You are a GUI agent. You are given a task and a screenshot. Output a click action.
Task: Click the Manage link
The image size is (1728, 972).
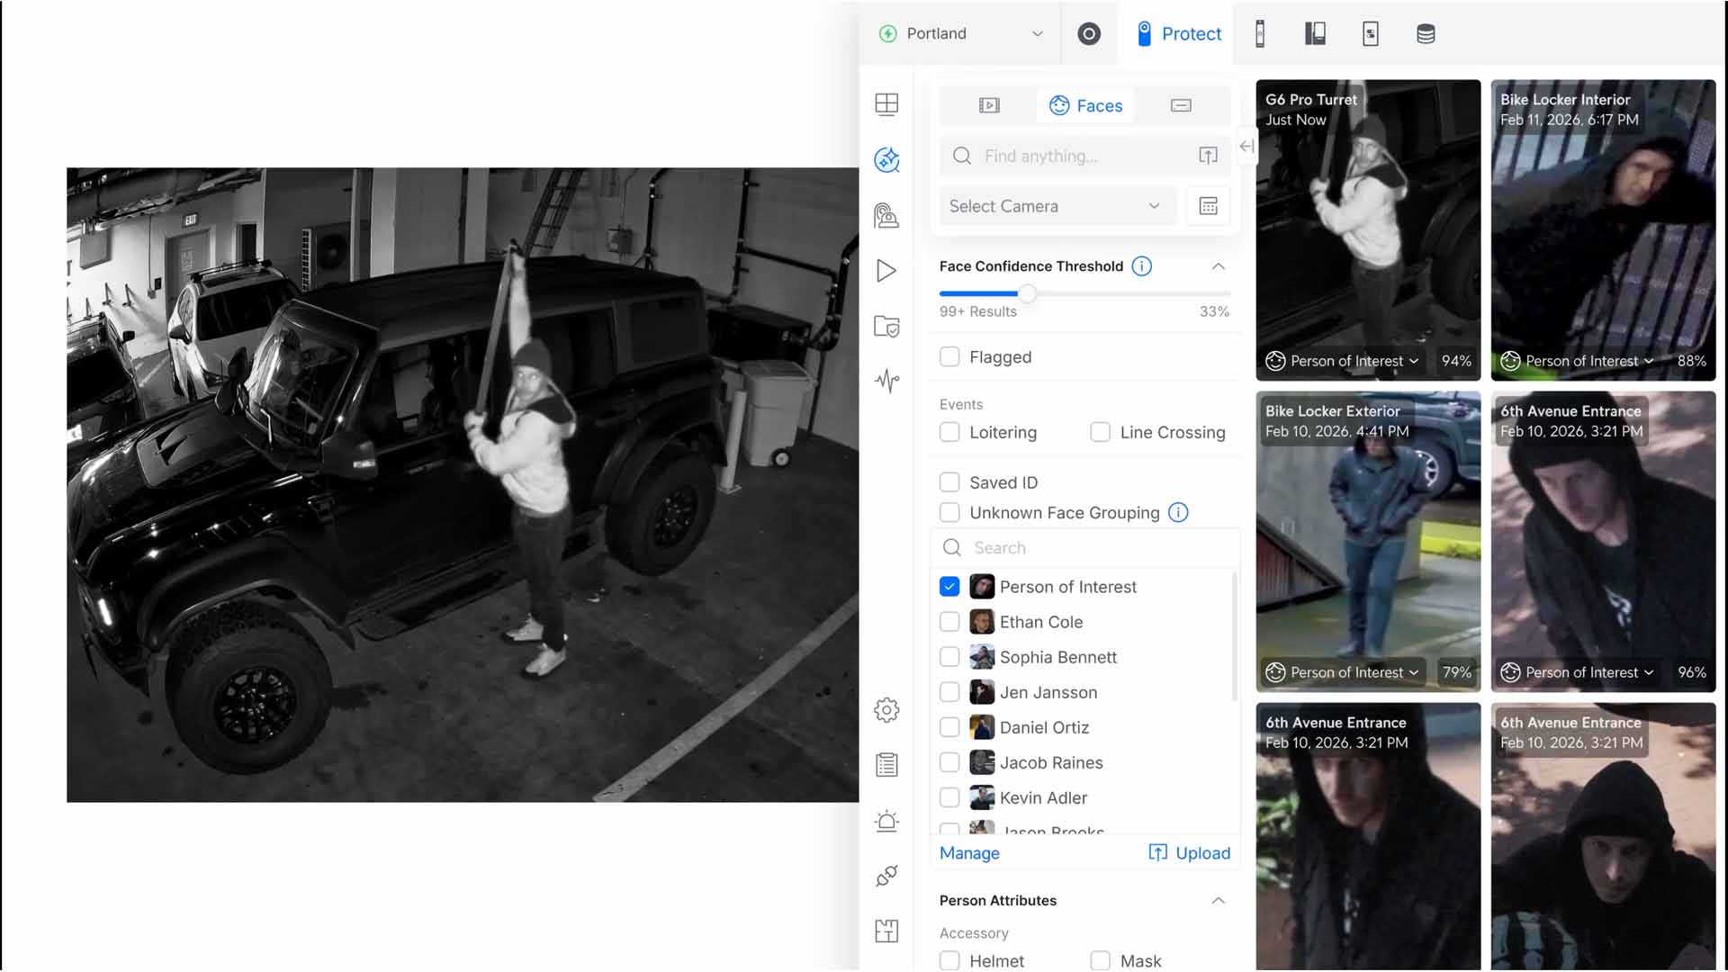(x=969, y=853)
